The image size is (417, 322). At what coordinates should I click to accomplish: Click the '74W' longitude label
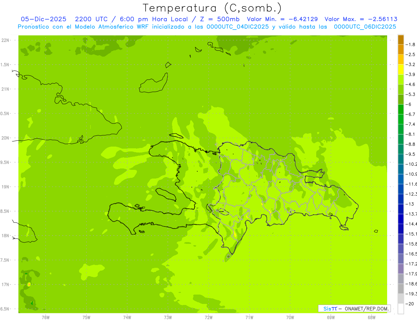127,317
